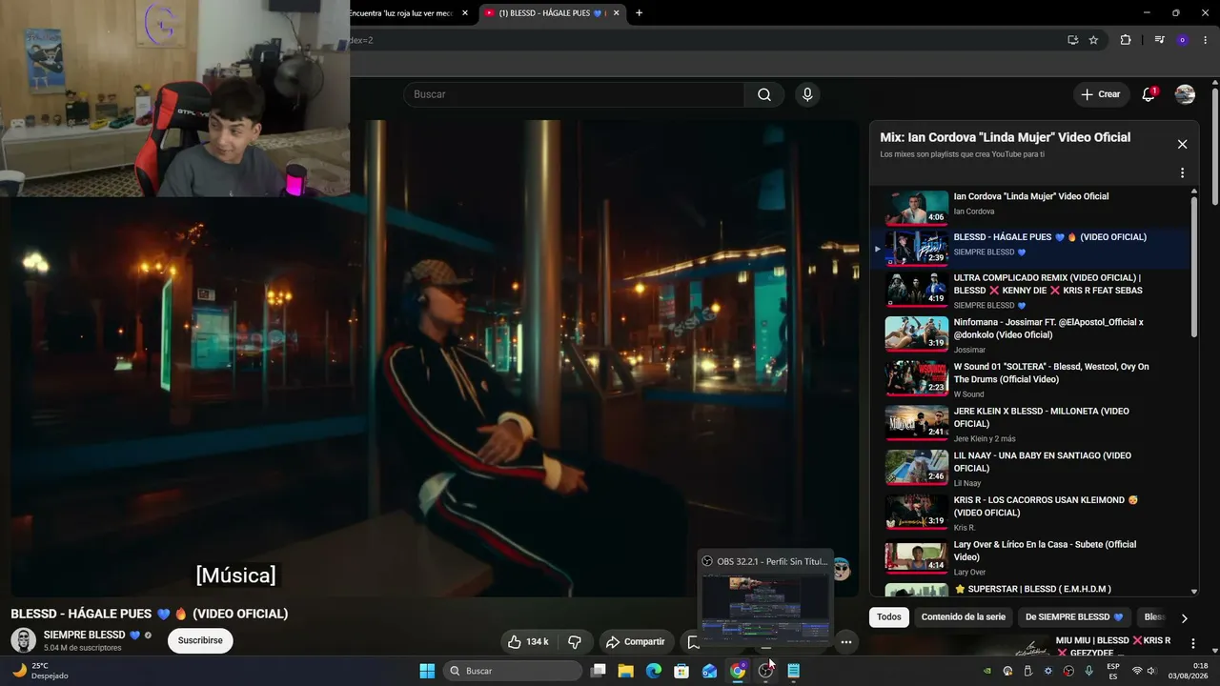Open Windows Start menu
The image size is (1220, 686).
pos(427,671)
